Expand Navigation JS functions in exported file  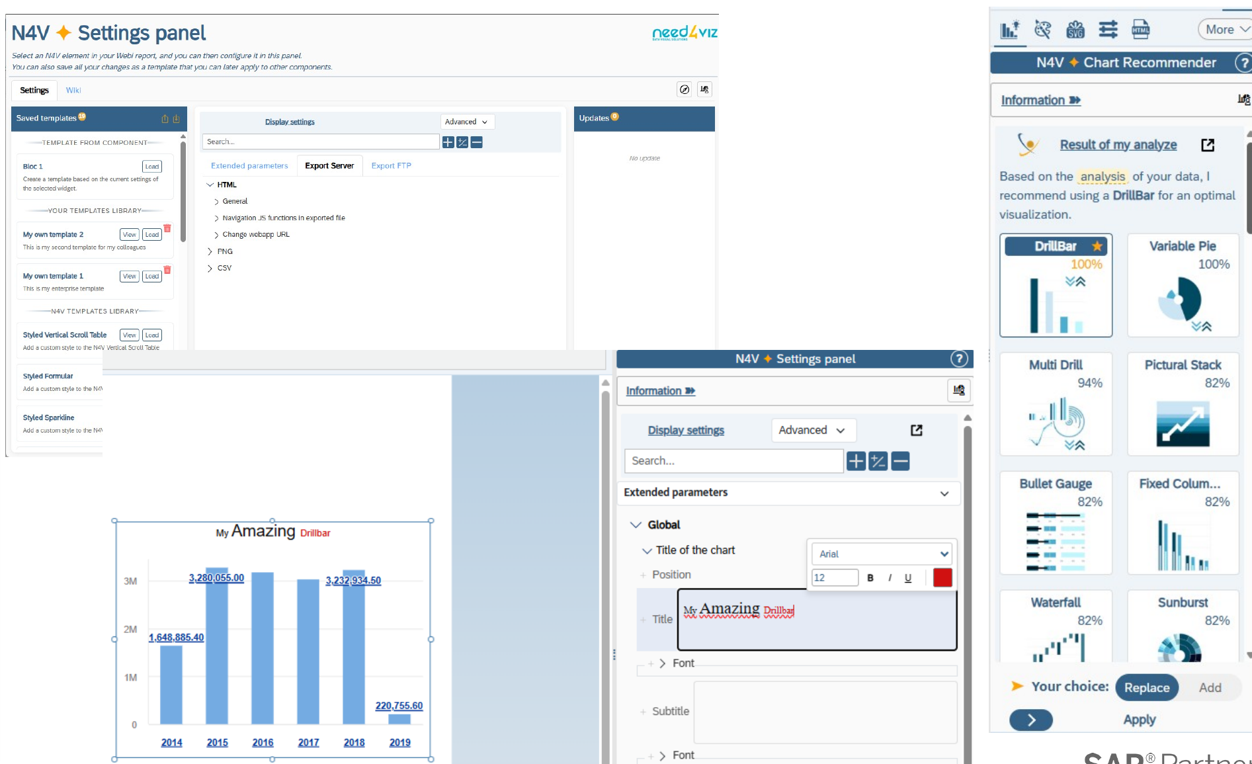pos(216,218)
